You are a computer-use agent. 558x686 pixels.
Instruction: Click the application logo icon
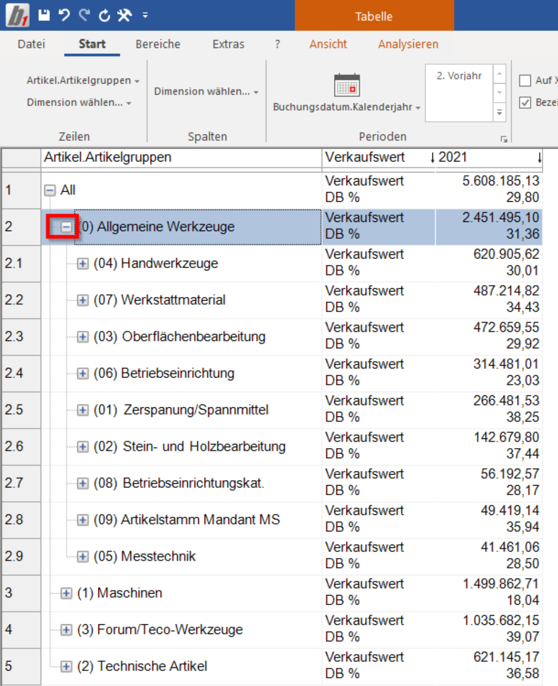pyautogui.click(x=17, y=15)
